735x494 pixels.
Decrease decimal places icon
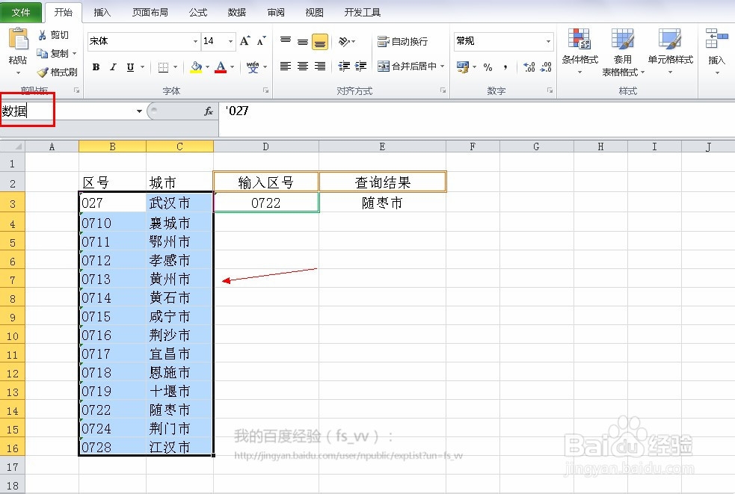pos(546,67)
